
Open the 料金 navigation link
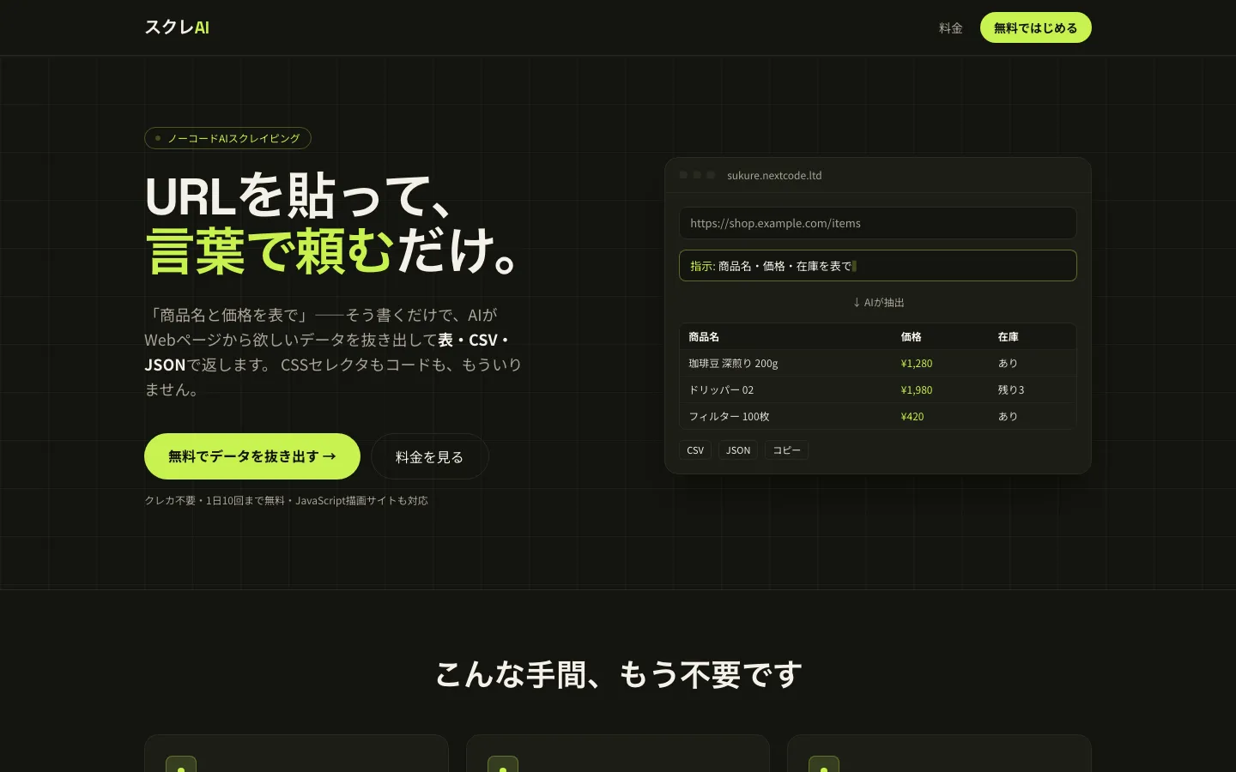pyautogui.click(x=950, y=28)
